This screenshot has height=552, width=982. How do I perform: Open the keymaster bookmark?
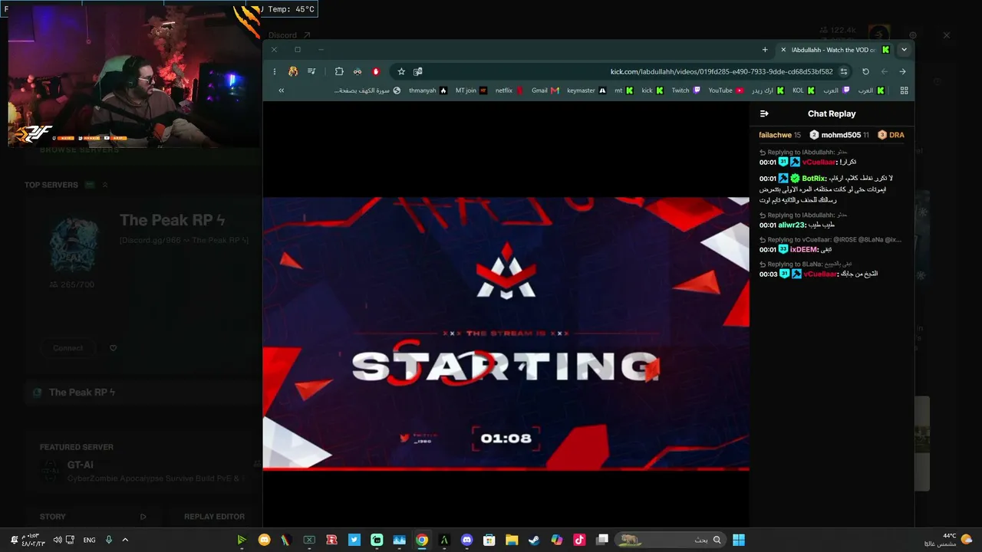[586, 90]
